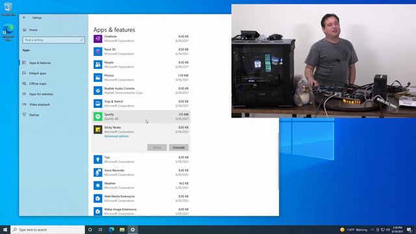Image resolution: width=416 pixels, height=234 pixels.
Task: Select the Weather size value 16.0 KB
Action: [183, 183]
